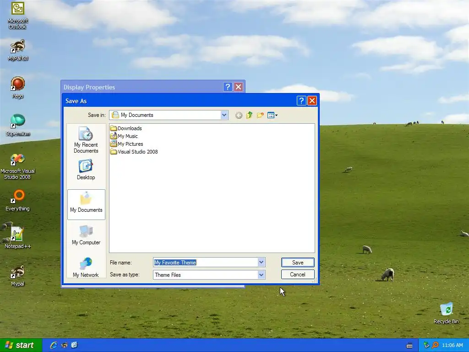The width and height of the screenshot is (469, 352).
Task: Click Safely Remove Hardware tray icon
Action: [x=426, y=345]
